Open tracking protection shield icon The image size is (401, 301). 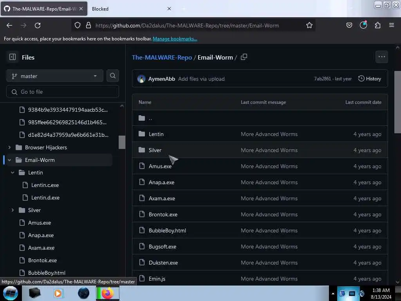[78, 25]
